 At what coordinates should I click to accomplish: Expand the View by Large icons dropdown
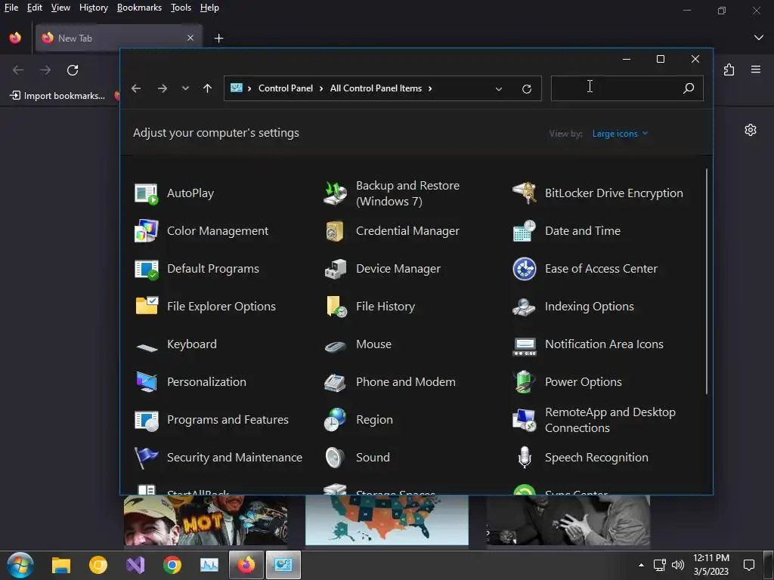[x=620, y=134]
